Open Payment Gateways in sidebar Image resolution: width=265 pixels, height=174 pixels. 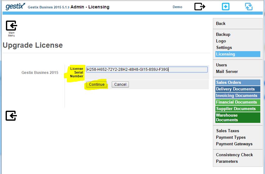pos(234,144)
